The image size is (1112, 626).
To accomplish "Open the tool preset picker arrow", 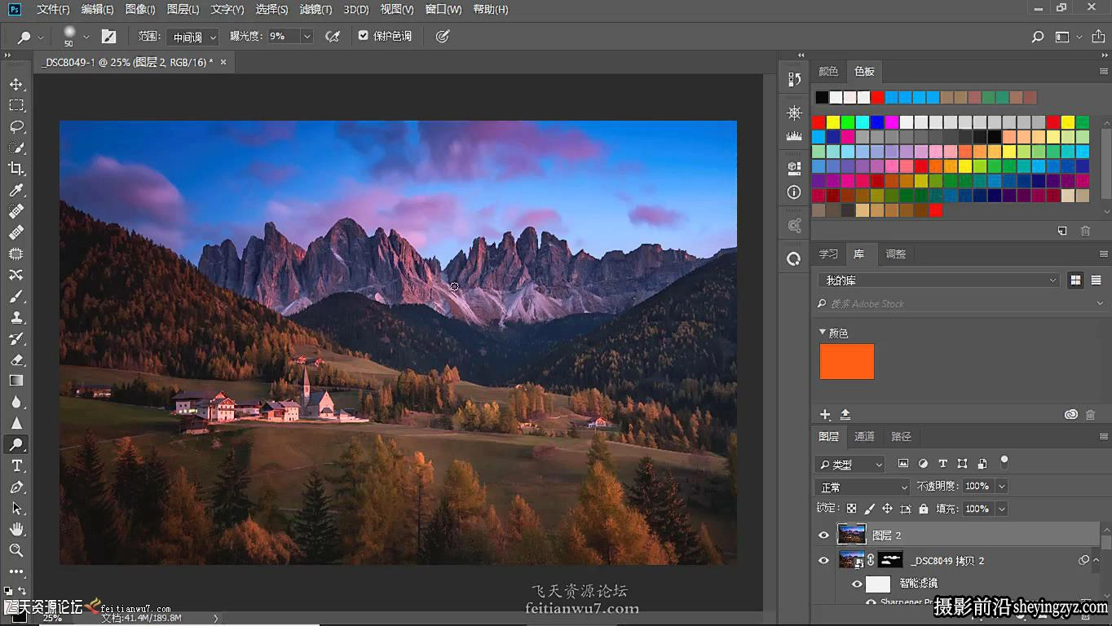I will click(41, 37).
